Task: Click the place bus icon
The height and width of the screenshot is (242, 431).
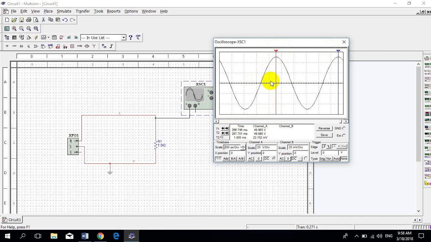Action: pos(111,46)
